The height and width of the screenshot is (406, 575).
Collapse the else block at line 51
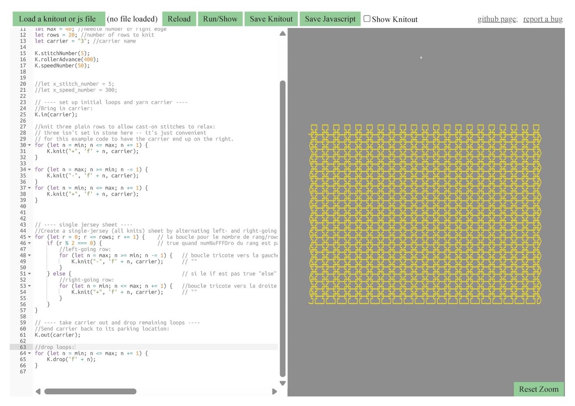point(29,274)
